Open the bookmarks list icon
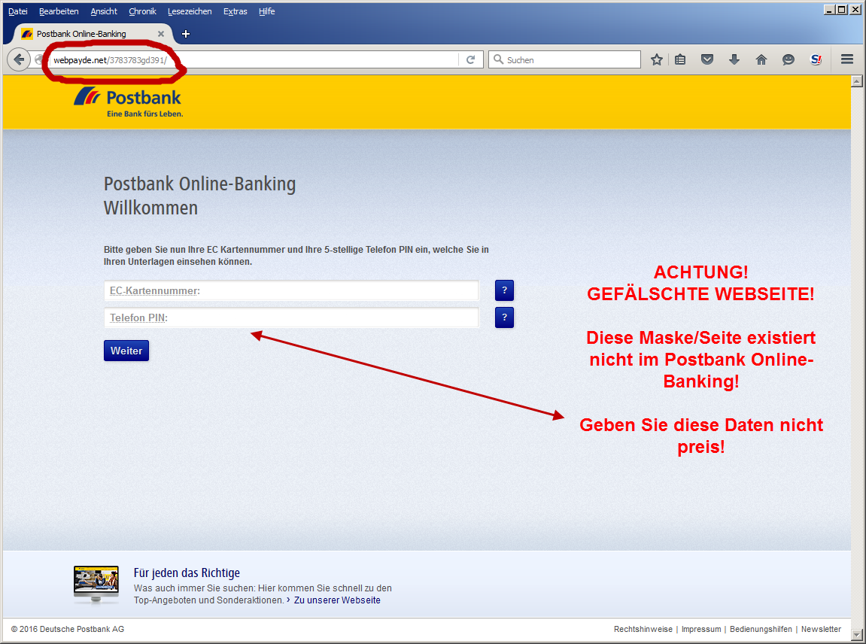 click(680, 59)
